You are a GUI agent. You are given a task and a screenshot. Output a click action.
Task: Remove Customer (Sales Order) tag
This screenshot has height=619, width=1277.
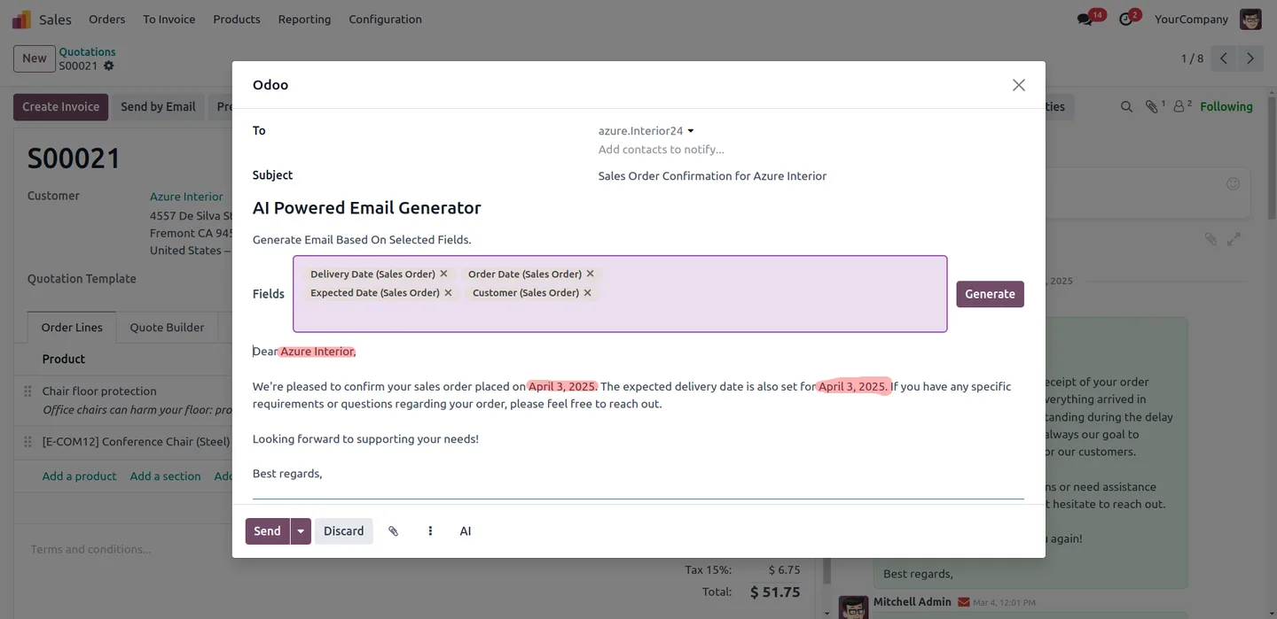[587, 292]
